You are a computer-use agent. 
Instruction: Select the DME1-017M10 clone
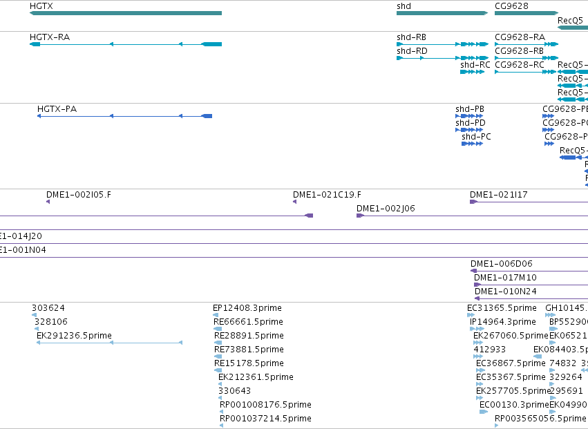tap(531, 285)
